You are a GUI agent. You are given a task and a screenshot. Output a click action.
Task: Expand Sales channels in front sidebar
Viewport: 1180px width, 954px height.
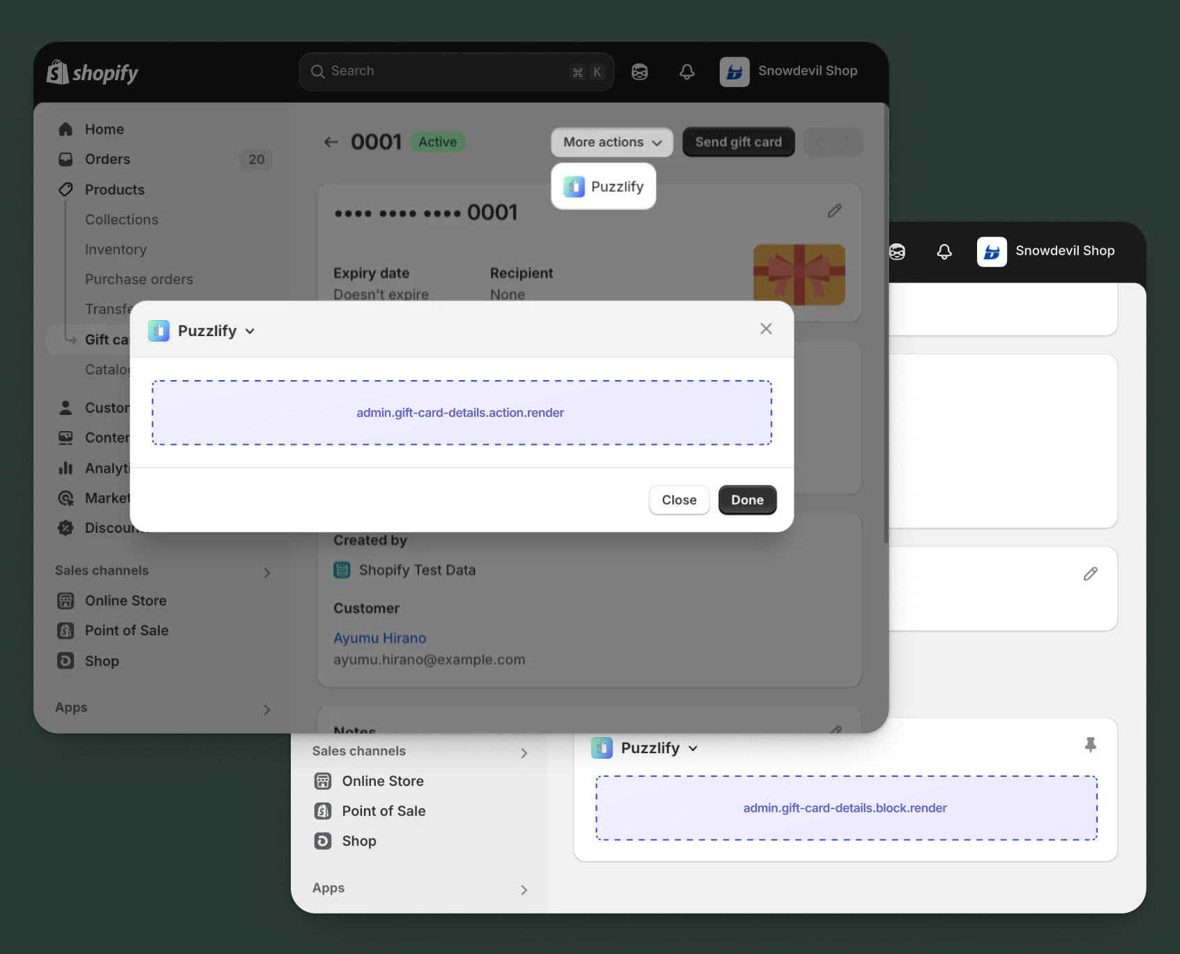pyautogui.click(x=266, y=573)
